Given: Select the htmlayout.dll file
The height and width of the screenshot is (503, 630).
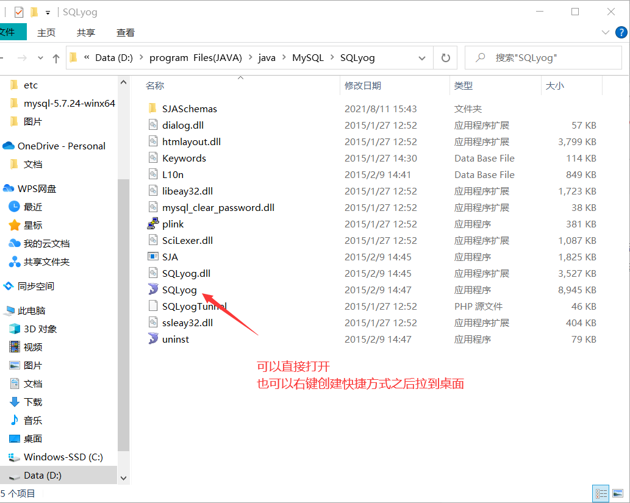Looking at the screenshot, I should click(x=192, y=141).
